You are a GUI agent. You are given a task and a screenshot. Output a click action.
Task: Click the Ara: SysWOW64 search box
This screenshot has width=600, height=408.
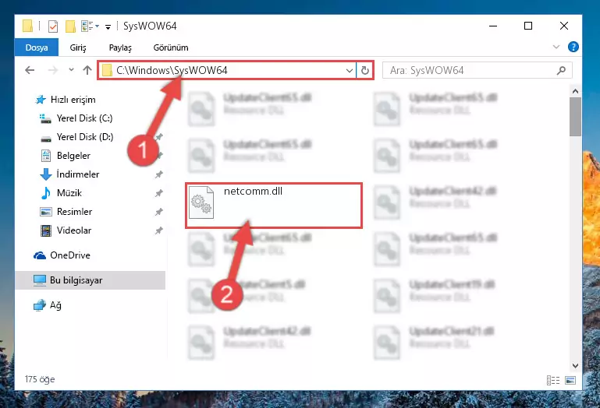477,70
